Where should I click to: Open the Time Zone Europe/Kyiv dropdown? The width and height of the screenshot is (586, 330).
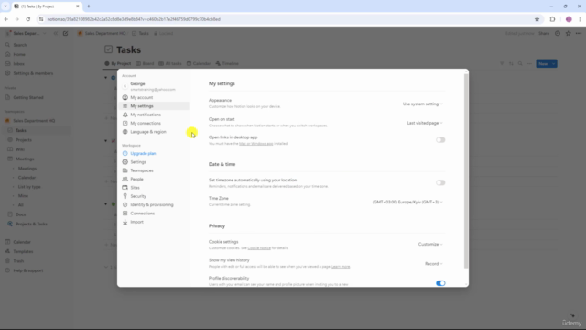(x=407, y=202)
